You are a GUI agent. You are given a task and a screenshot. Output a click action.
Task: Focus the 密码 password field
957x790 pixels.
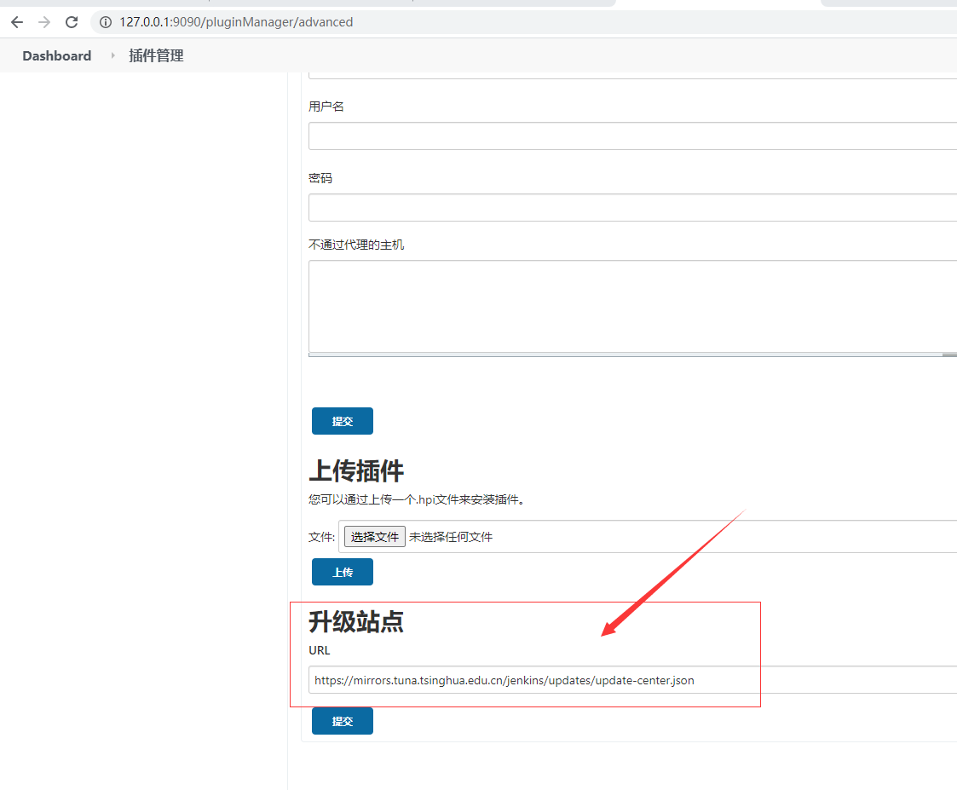tap(631, 207)
